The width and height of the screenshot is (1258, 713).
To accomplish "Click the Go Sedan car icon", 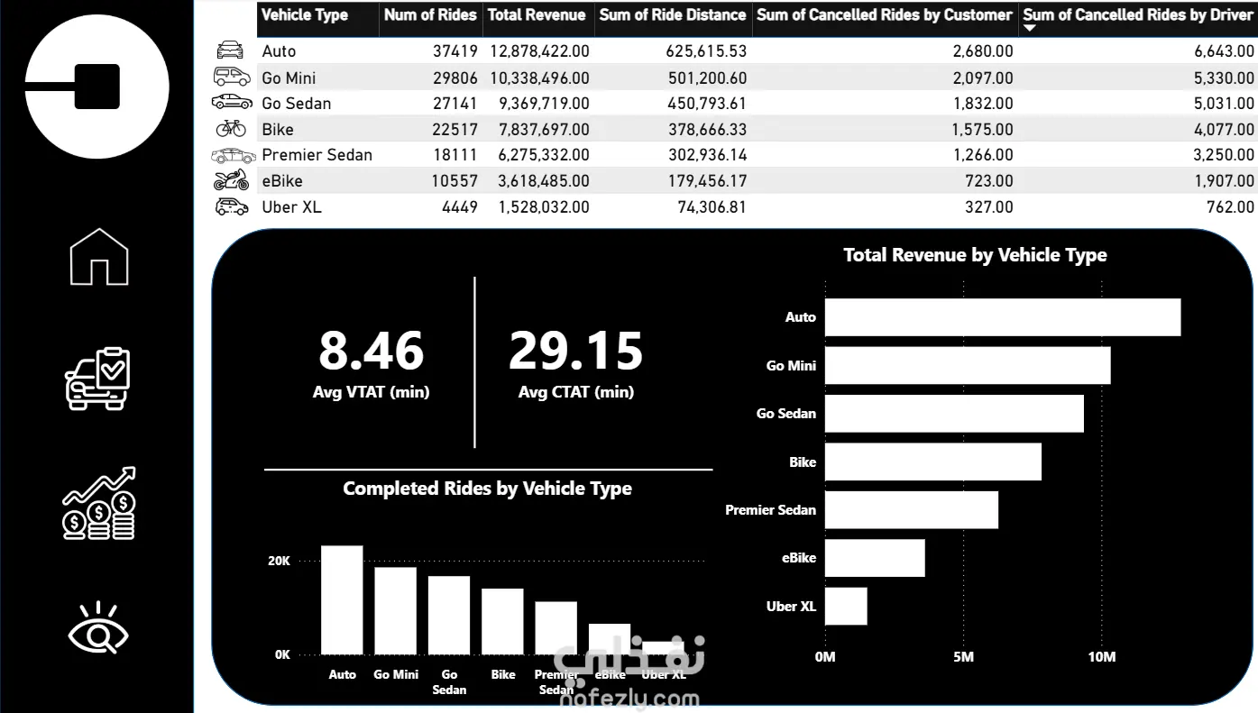I will tap(232, 102).
